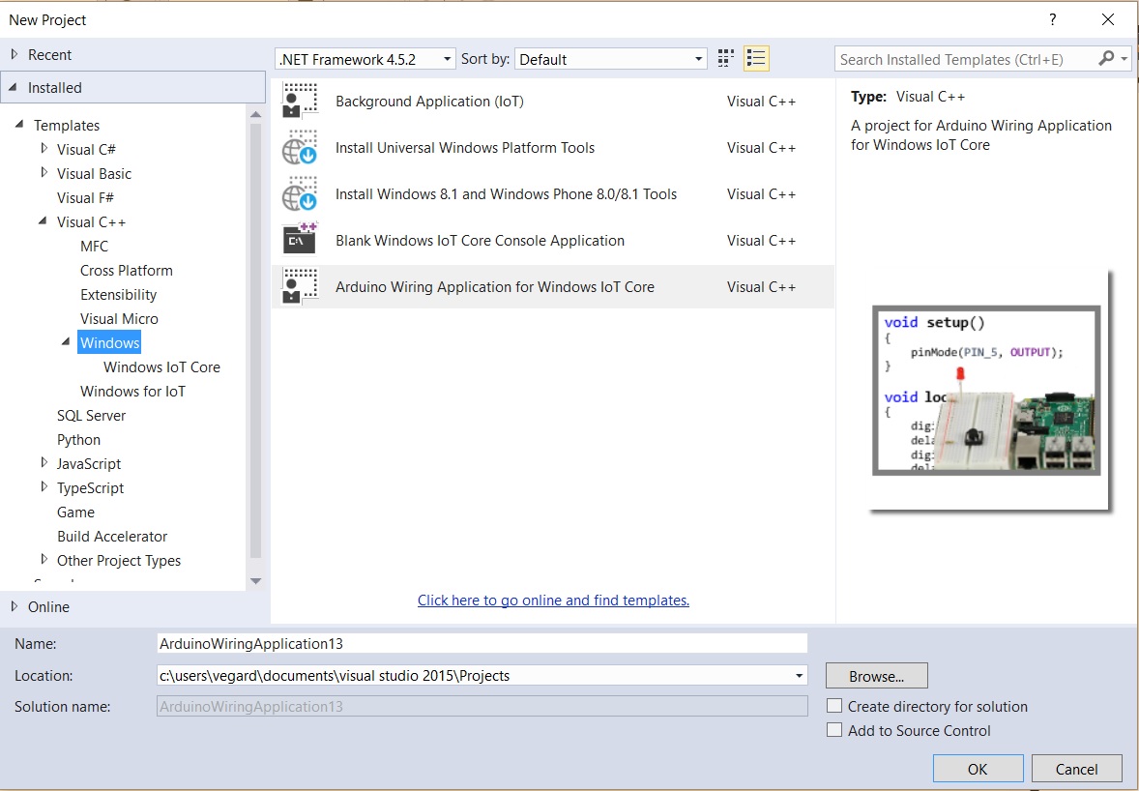
Task: Collapse the Installed section
Action: (x=14, y=87)
